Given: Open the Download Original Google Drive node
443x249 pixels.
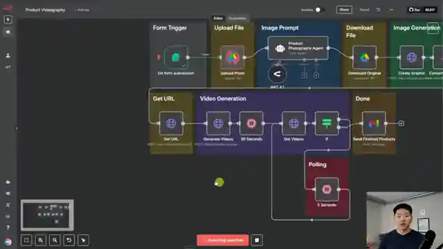Looking at the screenshot, I should click(364, 57).
